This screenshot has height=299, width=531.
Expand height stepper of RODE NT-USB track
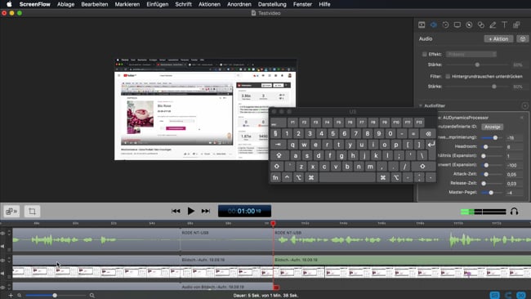[x=9, y=234]
